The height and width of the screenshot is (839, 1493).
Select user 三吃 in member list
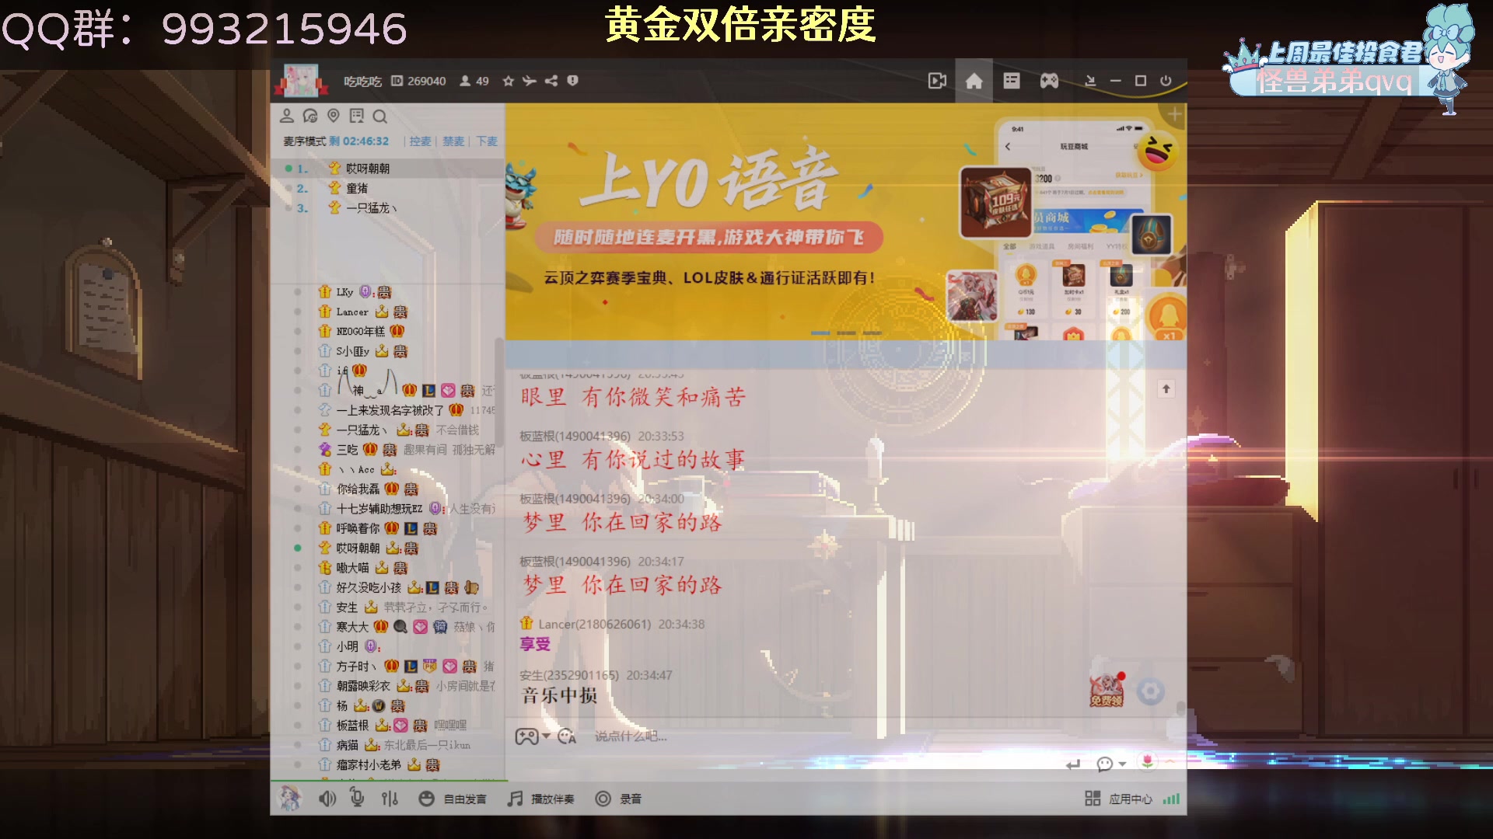(x=347, y=449)
